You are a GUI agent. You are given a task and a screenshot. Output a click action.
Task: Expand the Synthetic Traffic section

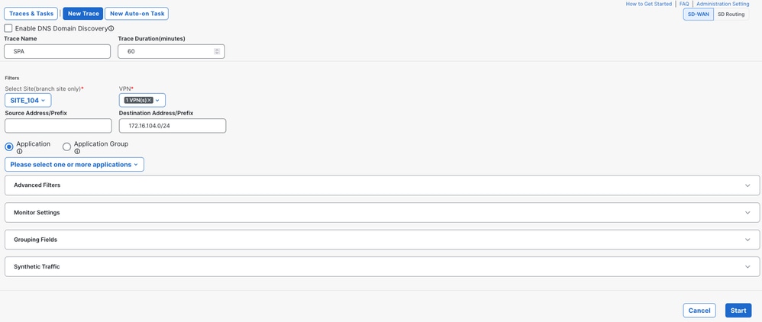pos(382,266)
